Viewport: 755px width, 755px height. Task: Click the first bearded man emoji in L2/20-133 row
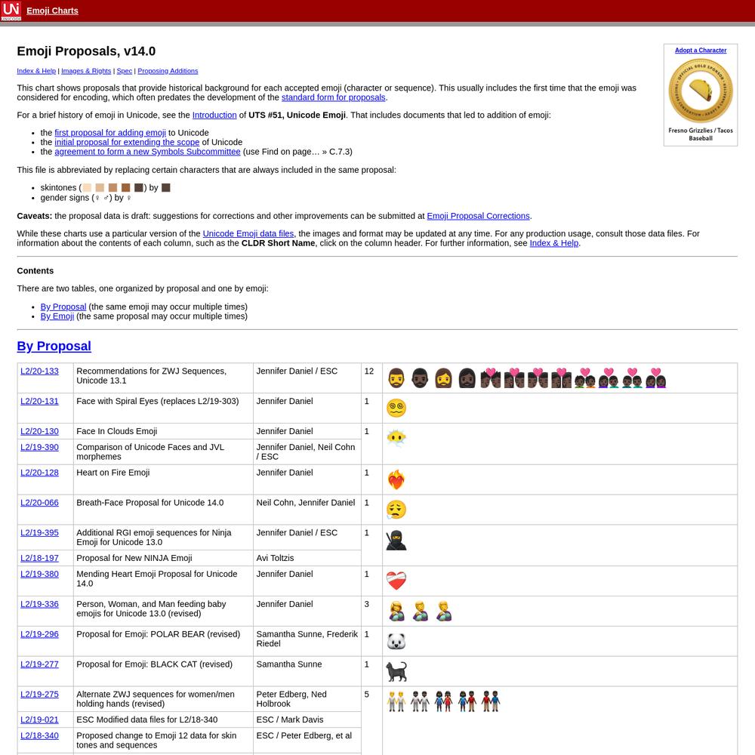click(x=396, y=378)
